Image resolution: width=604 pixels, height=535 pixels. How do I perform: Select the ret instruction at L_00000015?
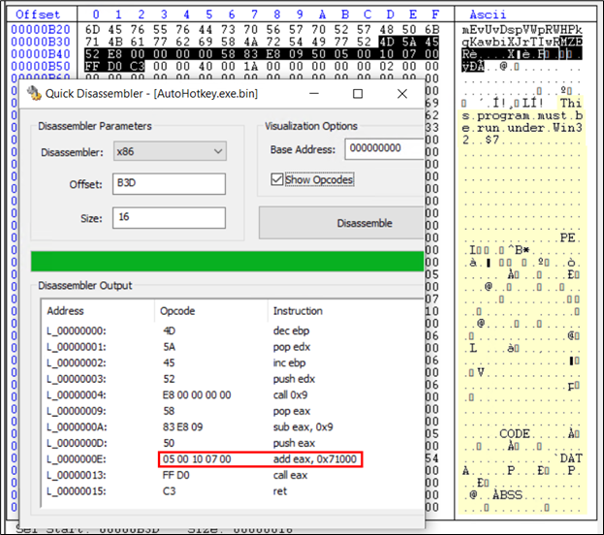(279, 491)
